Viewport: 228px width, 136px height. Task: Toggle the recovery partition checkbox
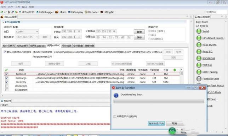pyautogui.click(x=6, y=82)
